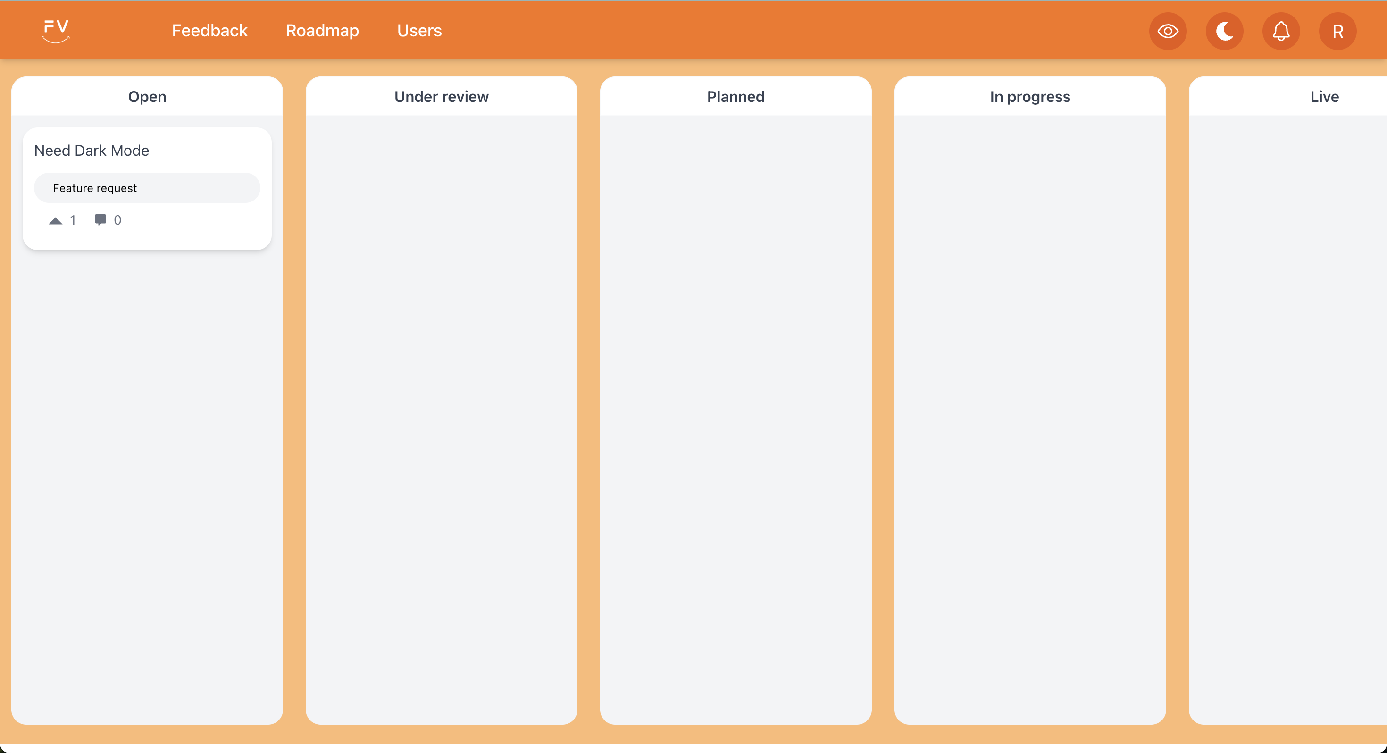
Task: Open the Feedback tab
Action: click(209, 31)
